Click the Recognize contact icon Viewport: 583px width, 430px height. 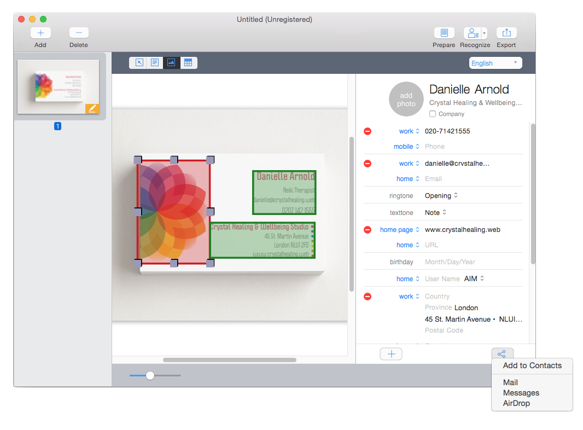pyautogui.click(x=473, y=33)
